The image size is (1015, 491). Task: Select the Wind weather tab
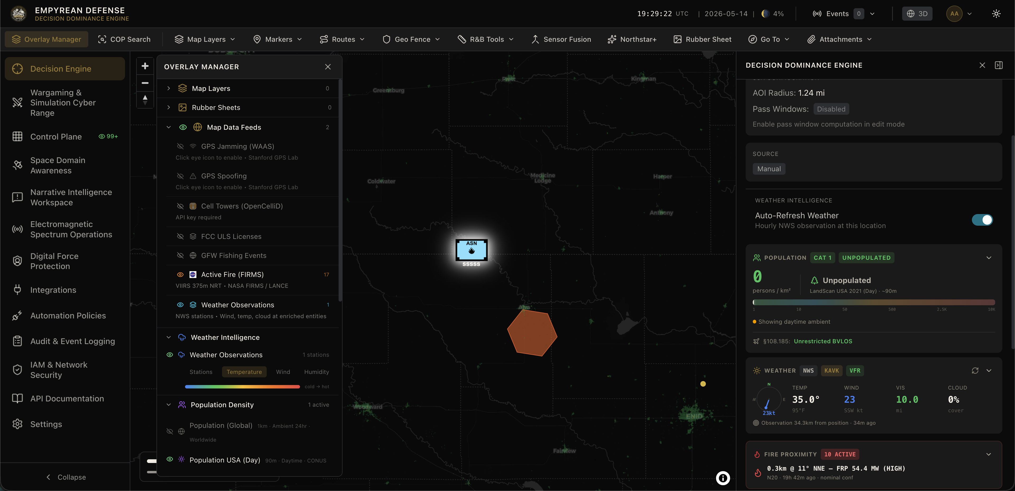click(x=283, y=372)
